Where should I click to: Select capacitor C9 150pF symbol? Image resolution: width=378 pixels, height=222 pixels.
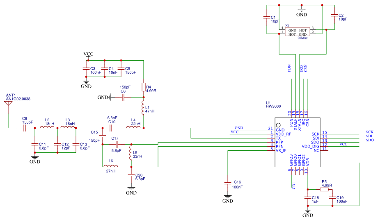point(25,128)
